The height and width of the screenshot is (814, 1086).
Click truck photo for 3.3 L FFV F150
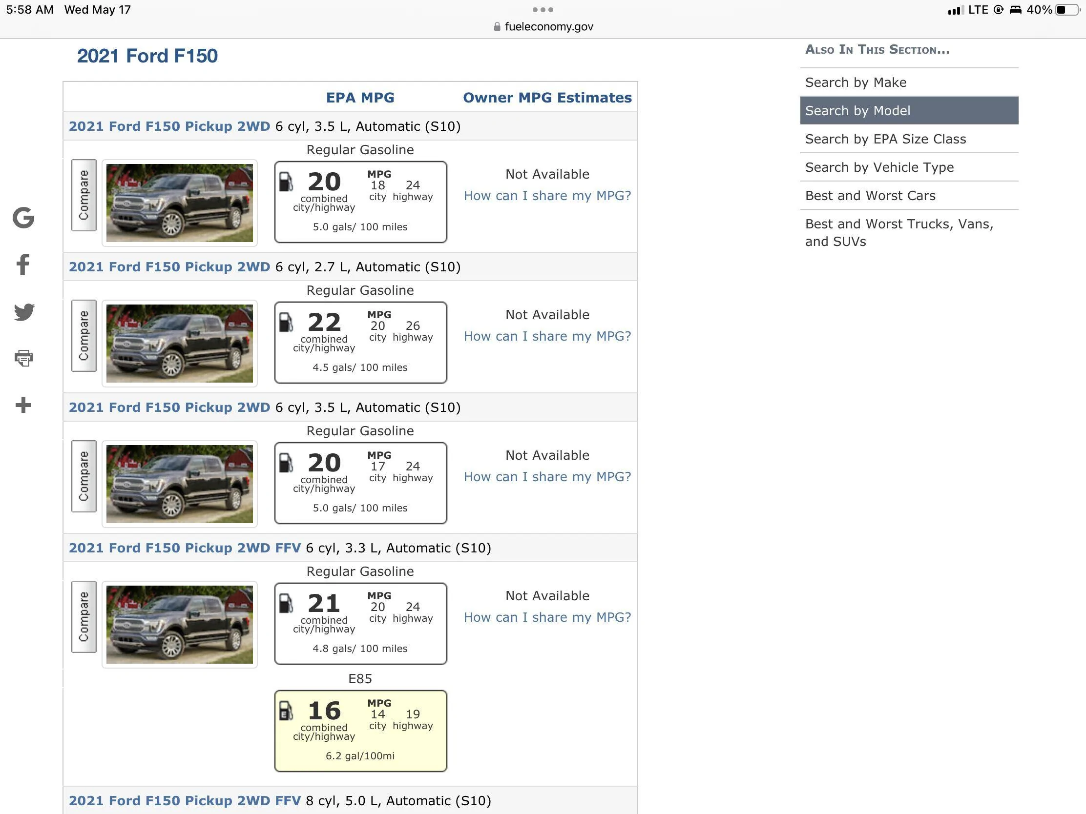pyautogui.click(x=180, y=625)
